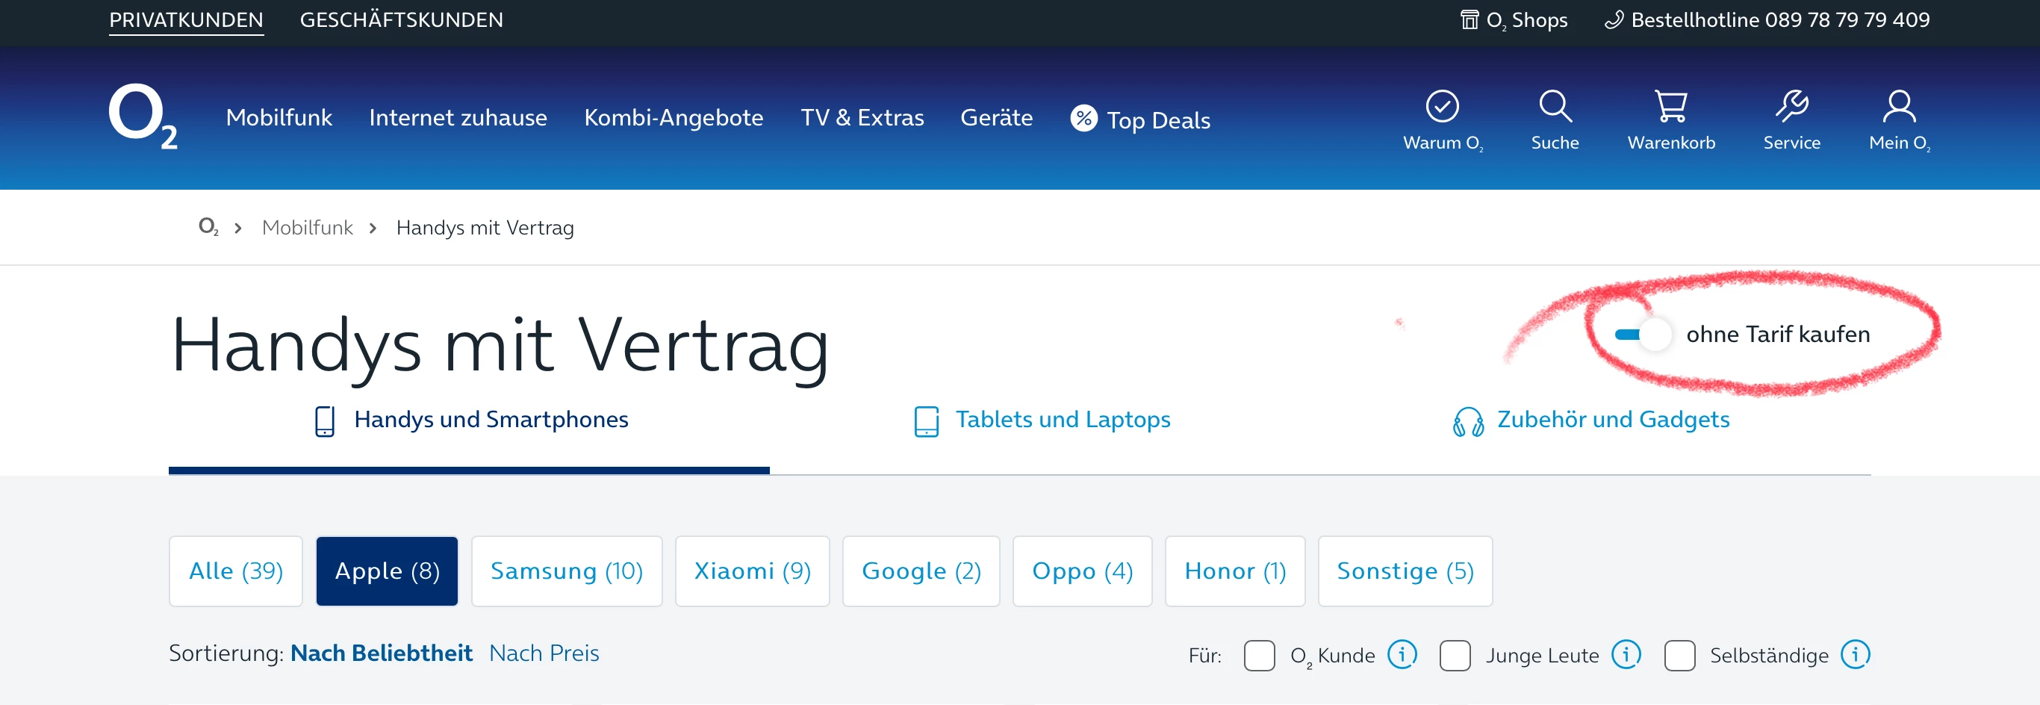Filter by Google (2)
The width and height of the screenshot is (2040, 705).
[x=921, y=571]
